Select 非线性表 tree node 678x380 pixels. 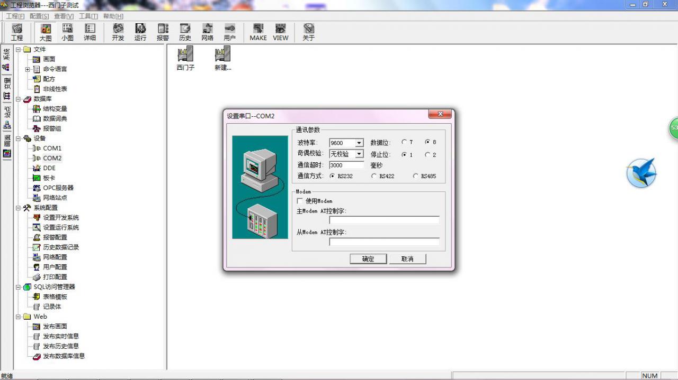click(55, 89)
